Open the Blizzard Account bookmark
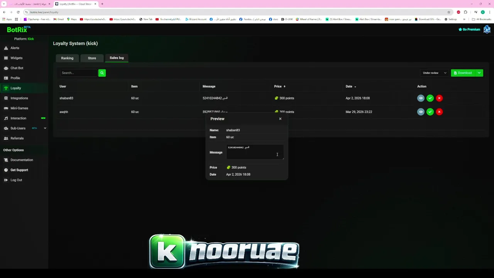The width and height of the screenshot is (494, 278). [196, 19]
